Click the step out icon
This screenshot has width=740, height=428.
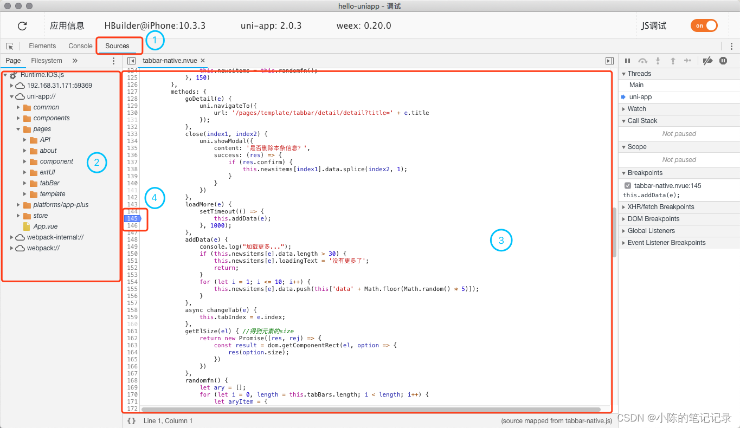pos(673,61)
